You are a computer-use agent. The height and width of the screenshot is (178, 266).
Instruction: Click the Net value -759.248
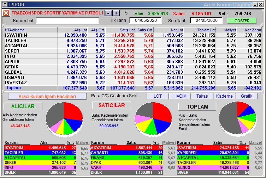click(x=242, y=13)
